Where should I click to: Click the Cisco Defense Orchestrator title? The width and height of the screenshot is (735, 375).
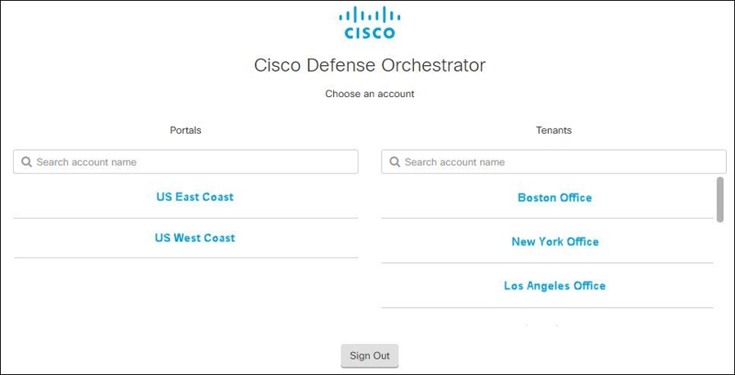(x=369, y=65)
